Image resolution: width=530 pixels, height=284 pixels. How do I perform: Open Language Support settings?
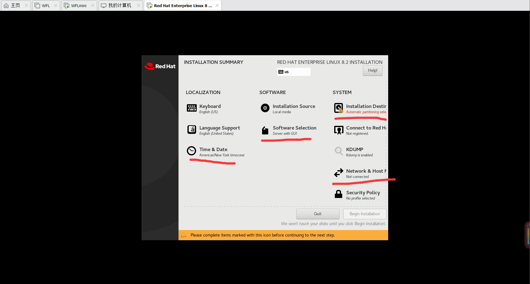[x=220, y=128]
